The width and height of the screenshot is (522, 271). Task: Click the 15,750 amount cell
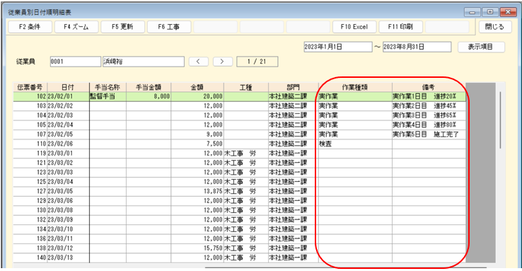coord(197,248)
